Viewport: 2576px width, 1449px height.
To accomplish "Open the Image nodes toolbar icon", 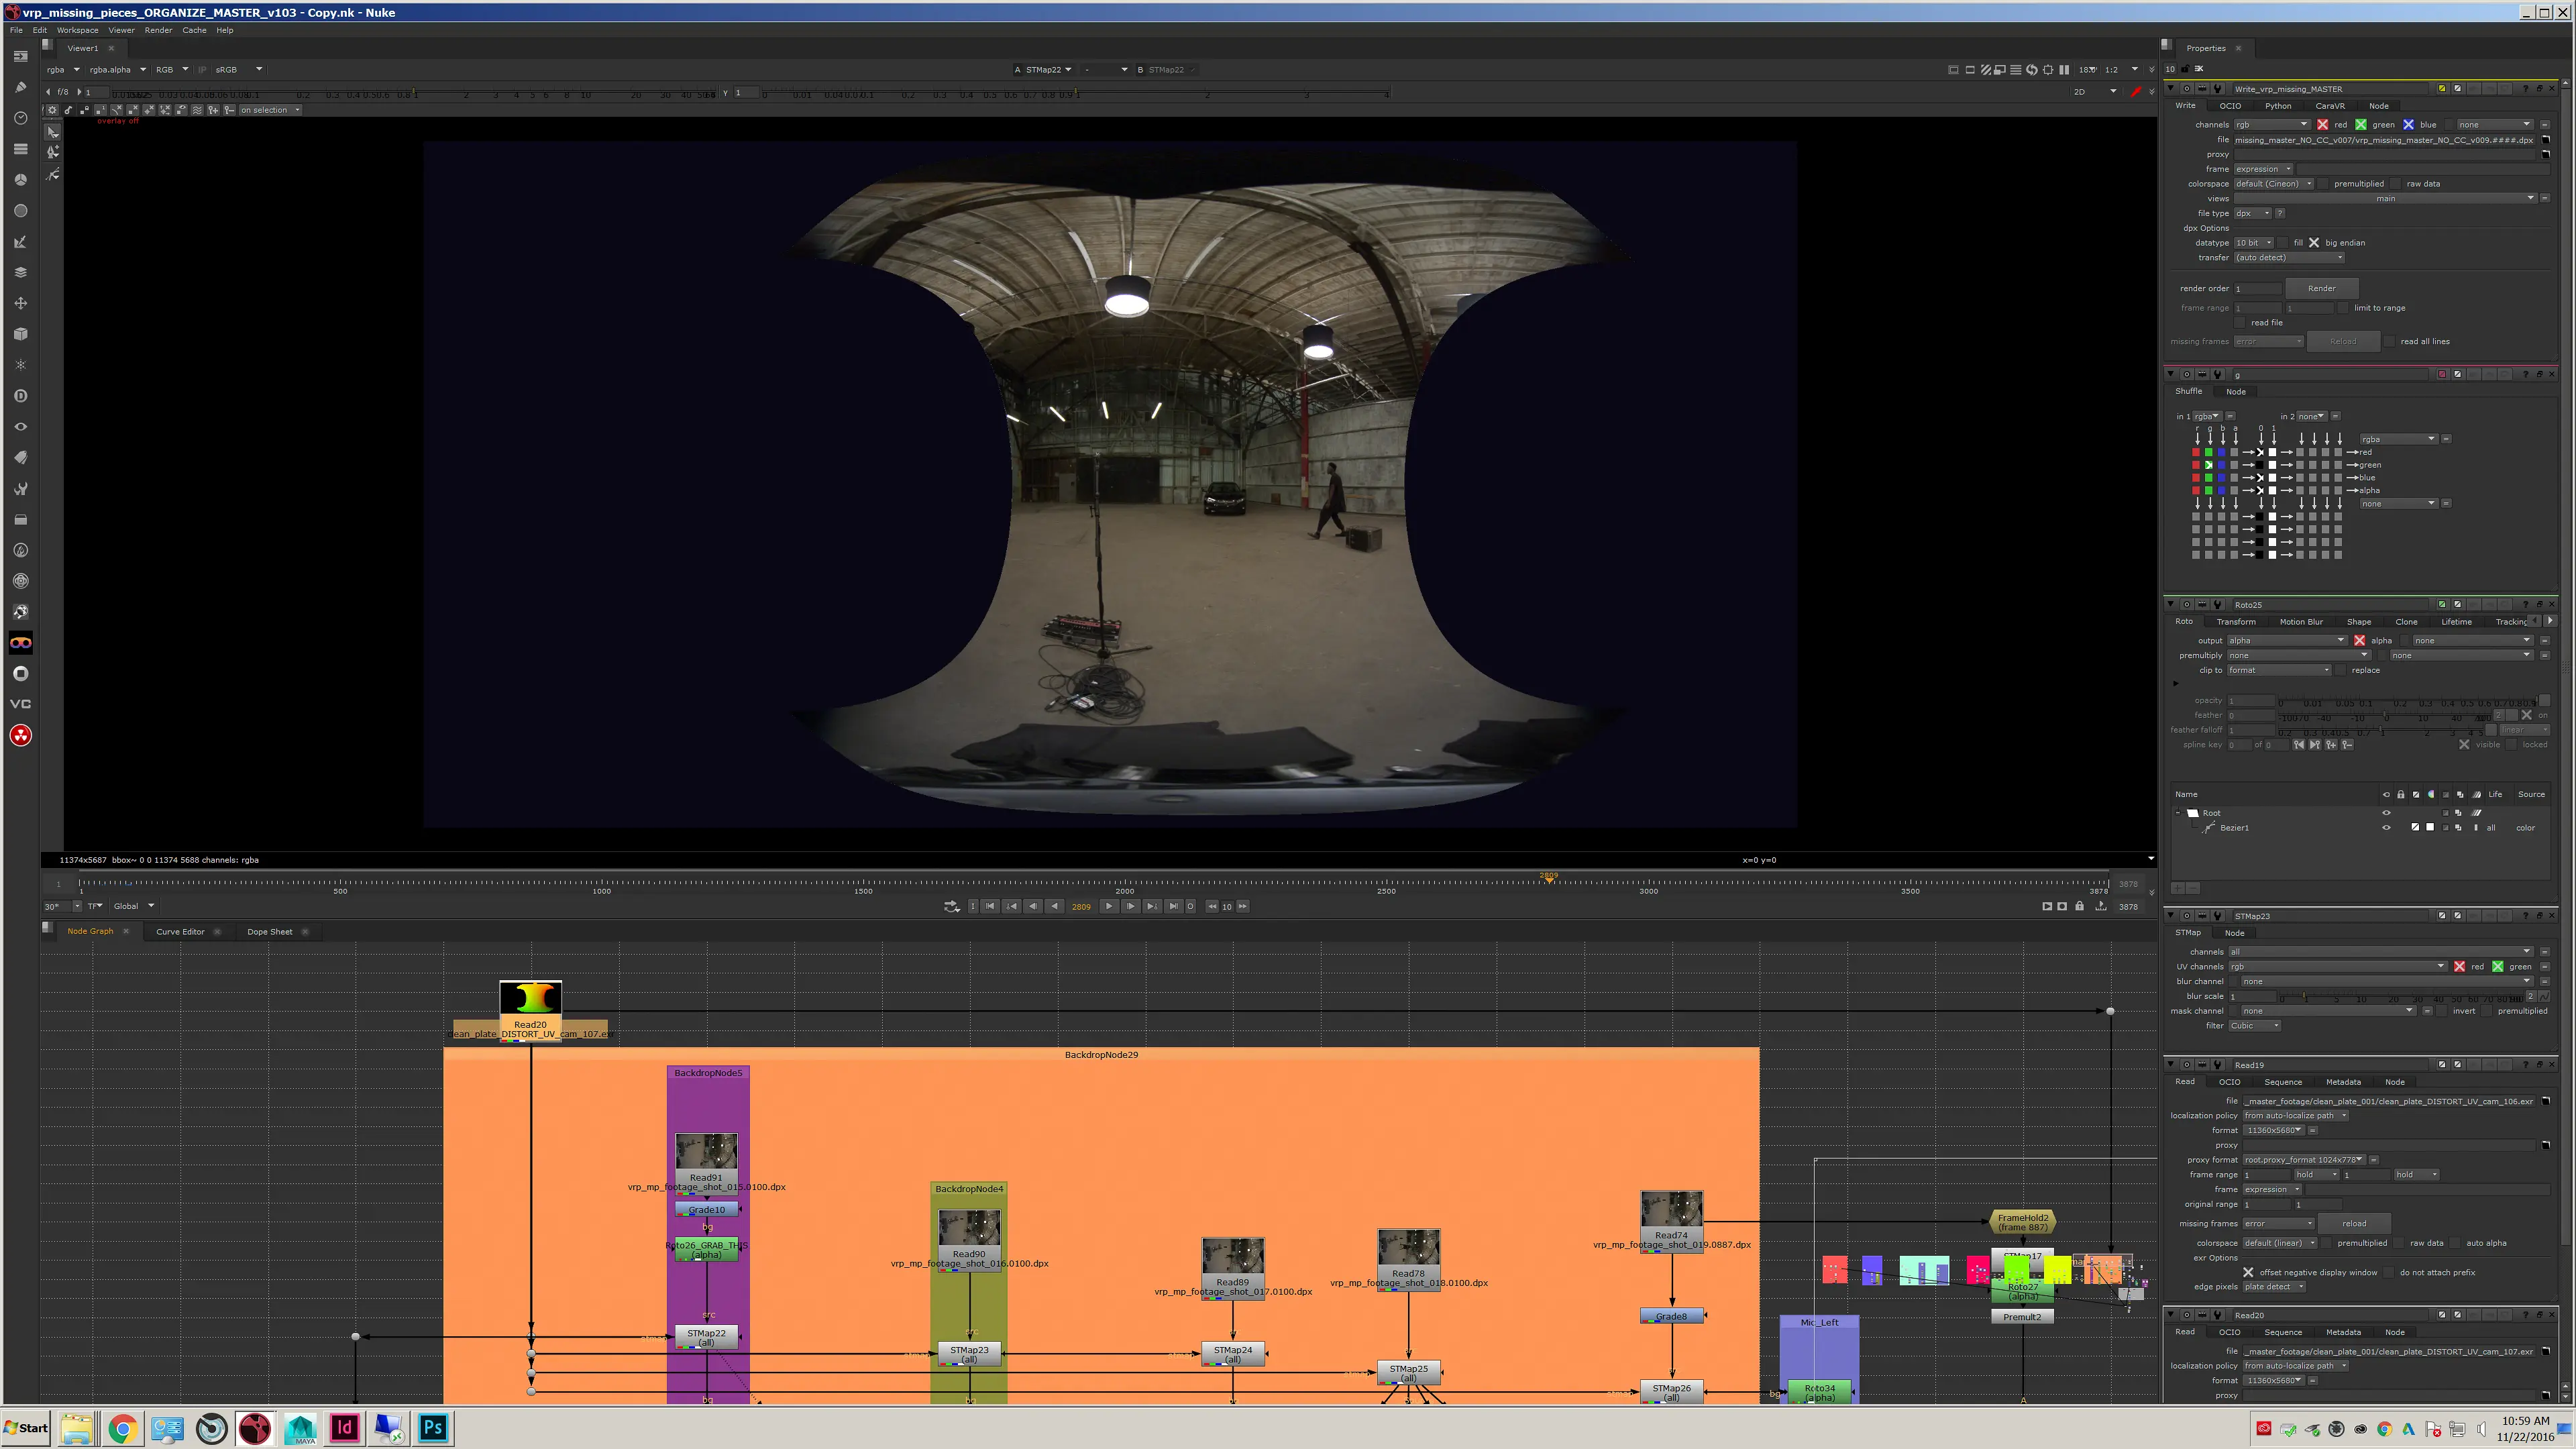I will 20,56.
